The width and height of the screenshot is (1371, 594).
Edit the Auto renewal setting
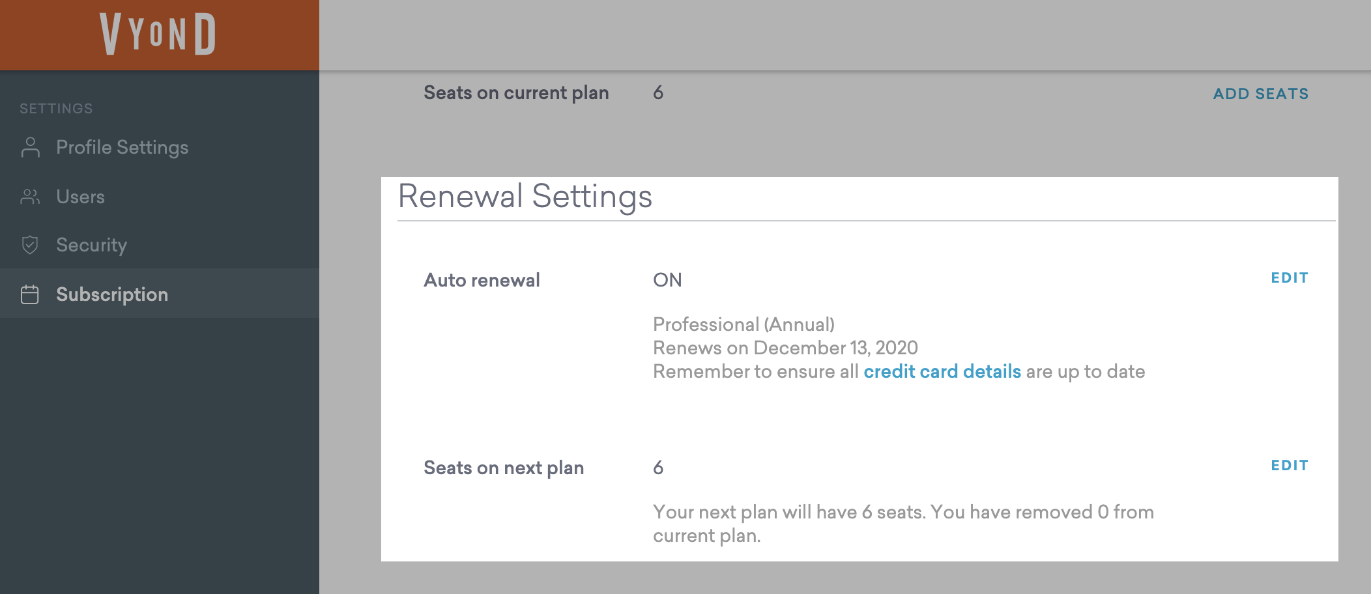tap(1289, 278)
